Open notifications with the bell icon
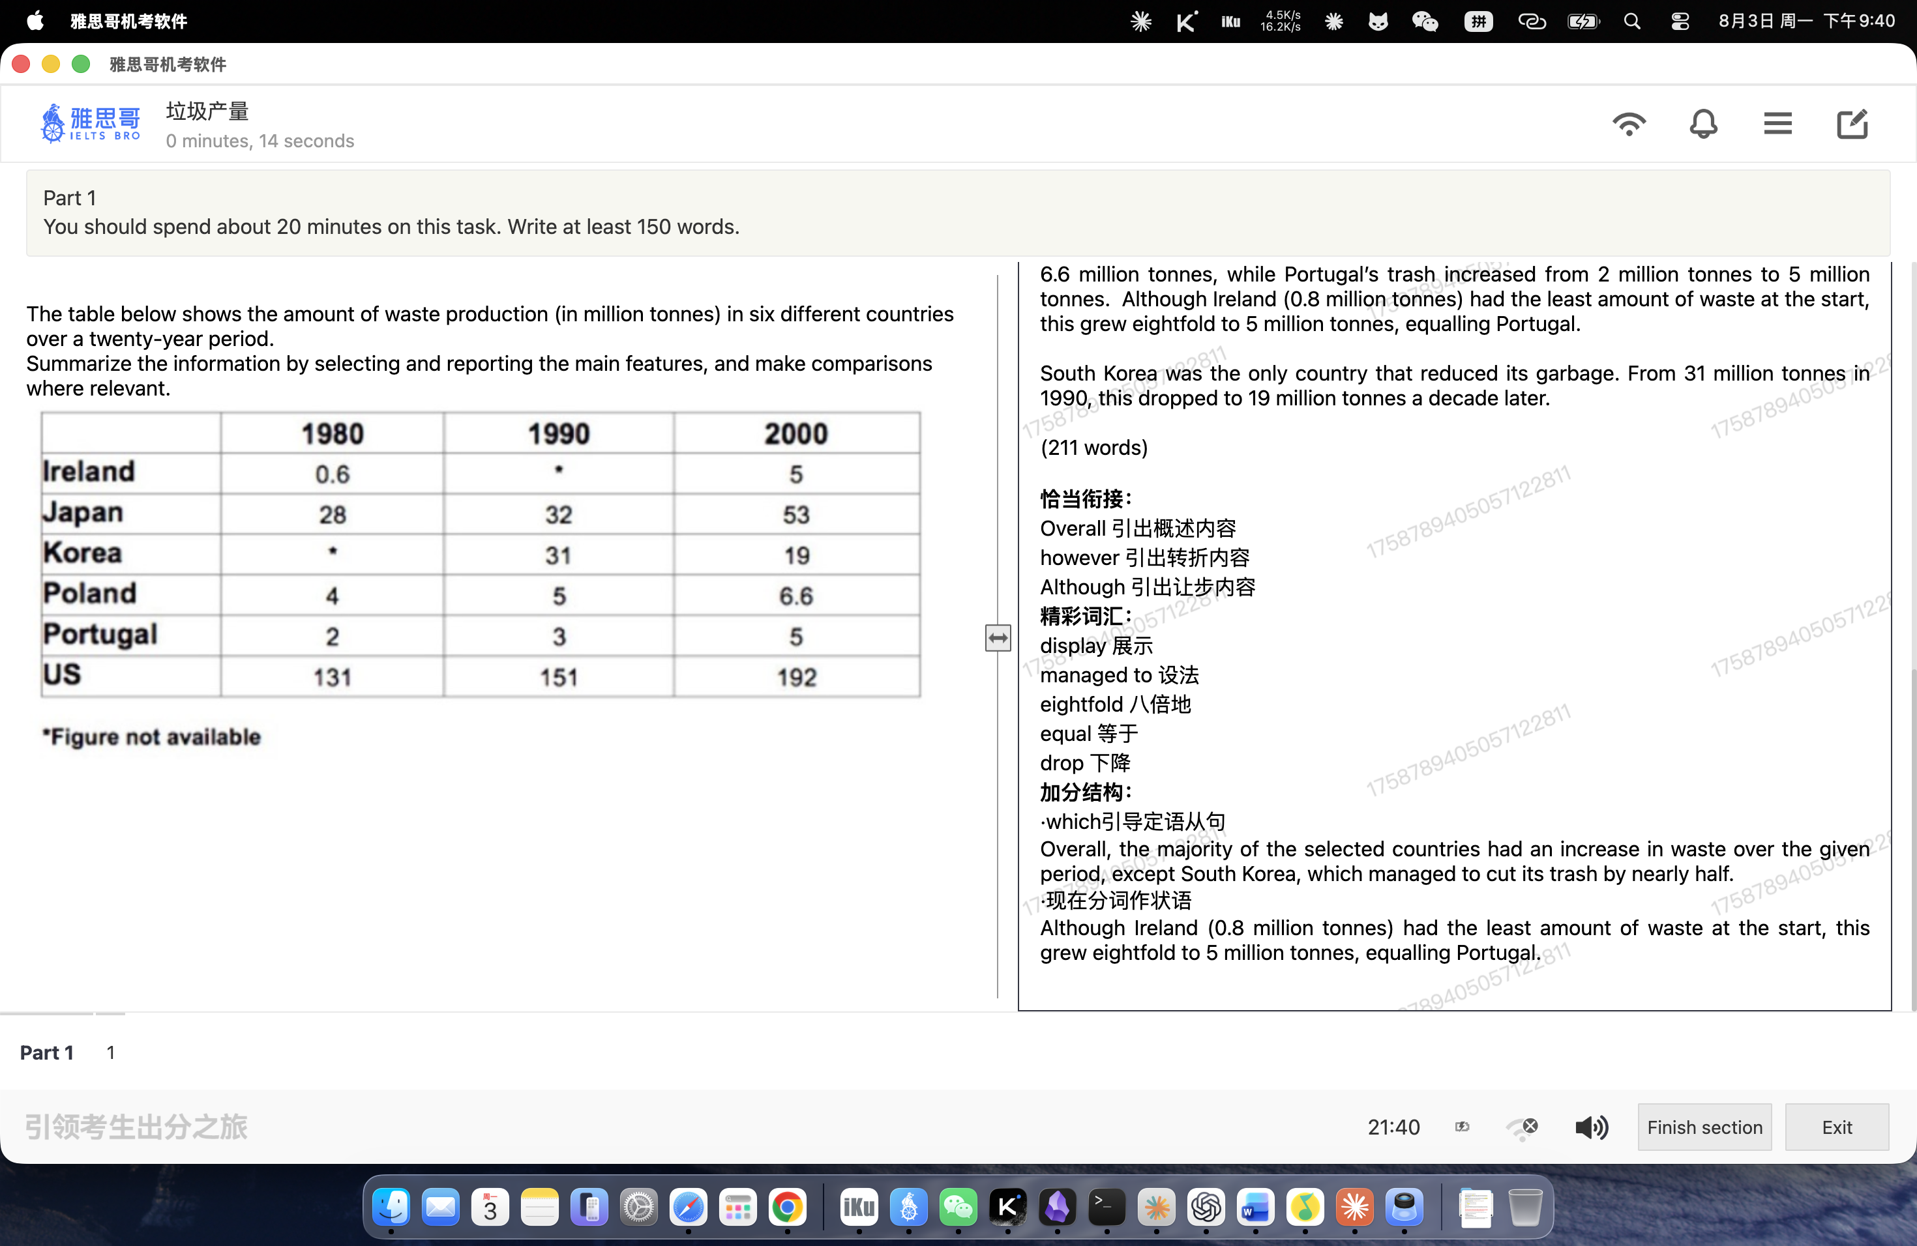Image resolution: width=1917 pixels, height=1246 pixels. (1702, 124)
